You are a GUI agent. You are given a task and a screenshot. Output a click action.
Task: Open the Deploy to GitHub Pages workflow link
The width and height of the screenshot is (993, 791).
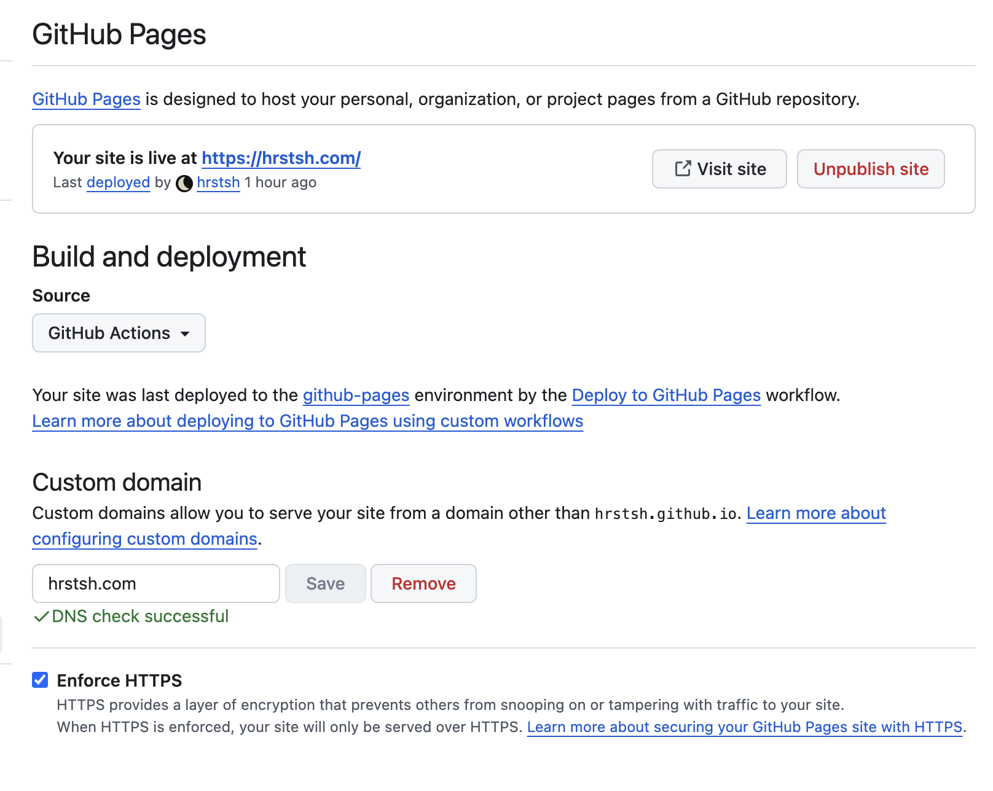point(665,395)
